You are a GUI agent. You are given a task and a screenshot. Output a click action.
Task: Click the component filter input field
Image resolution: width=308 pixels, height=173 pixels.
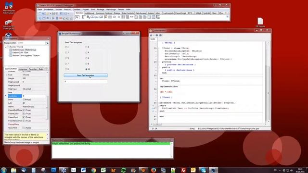pos(31,43)
